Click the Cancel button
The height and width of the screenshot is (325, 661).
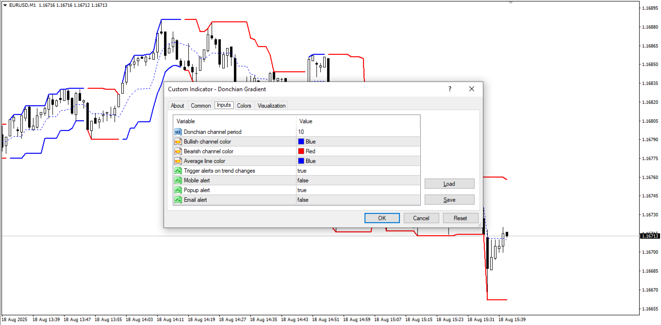(421, 218)
